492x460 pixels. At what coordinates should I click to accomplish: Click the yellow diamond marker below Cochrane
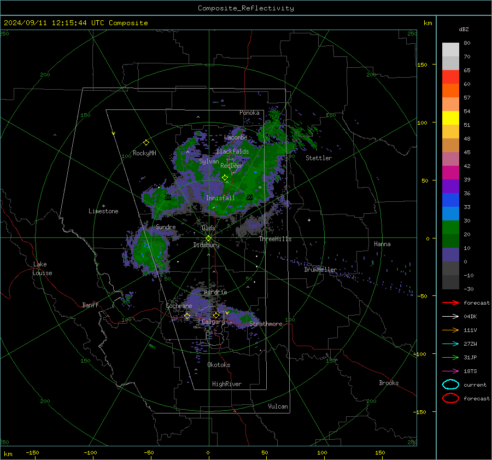187,316
